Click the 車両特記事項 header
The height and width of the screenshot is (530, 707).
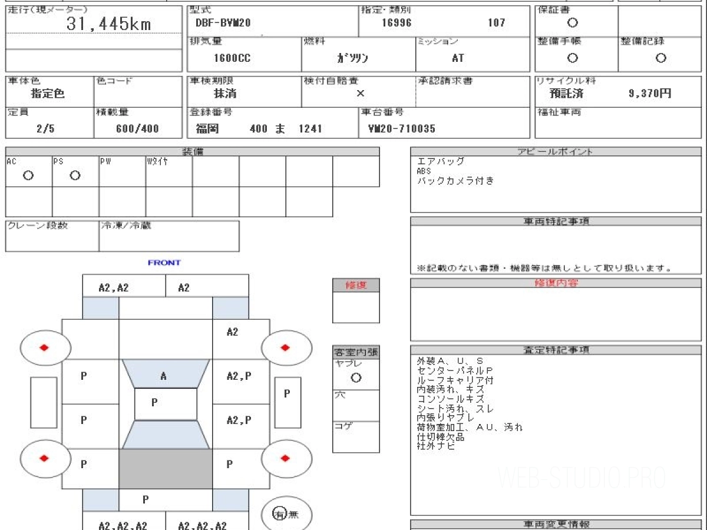tap(556, 221)
